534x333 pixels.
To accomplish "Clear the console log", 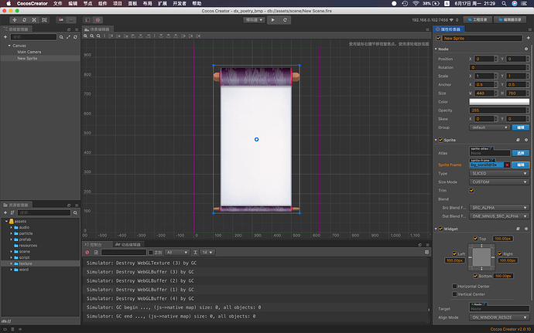I will click(86, 252).
